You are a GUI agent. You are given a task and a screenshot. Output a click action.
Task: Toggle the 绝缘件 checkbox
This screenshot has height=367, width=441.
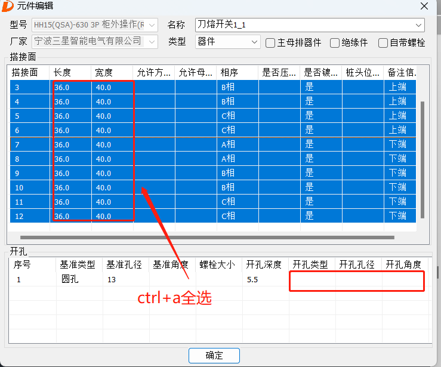pos(334,43)
